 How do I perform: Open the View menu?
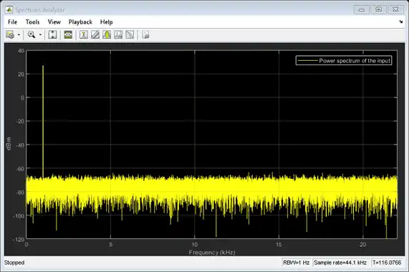coord(54,22)
